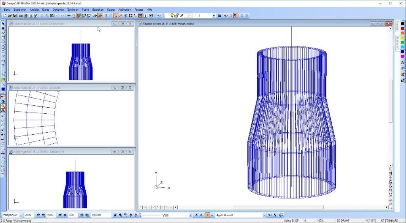Click the 3D DRAHT status bar field
This screenshot has width=406, height=223.
(x=343, y=220)
